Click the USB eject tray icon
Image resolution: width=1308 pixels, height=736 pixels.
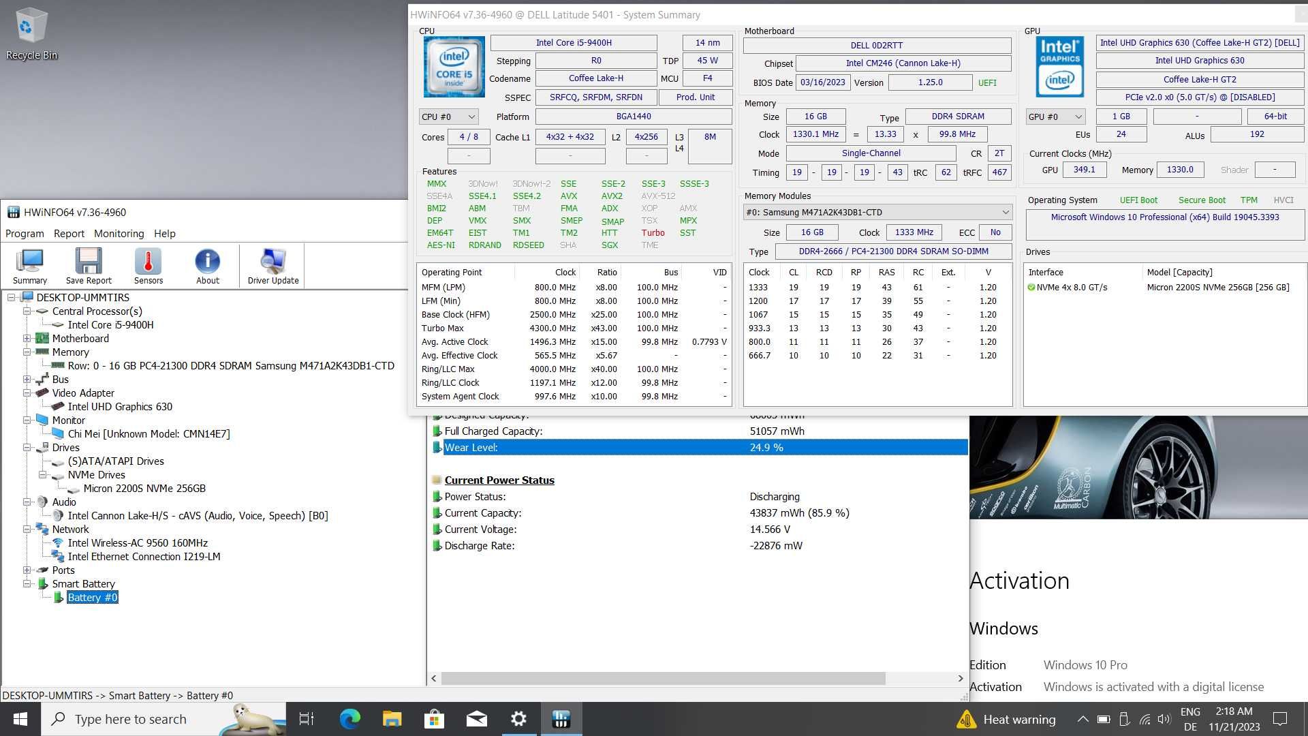[x=1124, y=719]
